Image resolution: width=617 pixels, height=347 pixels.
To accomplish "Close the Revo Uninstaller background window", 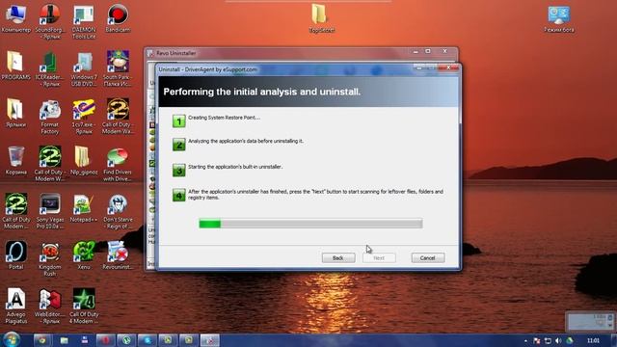I will (445, 51).
